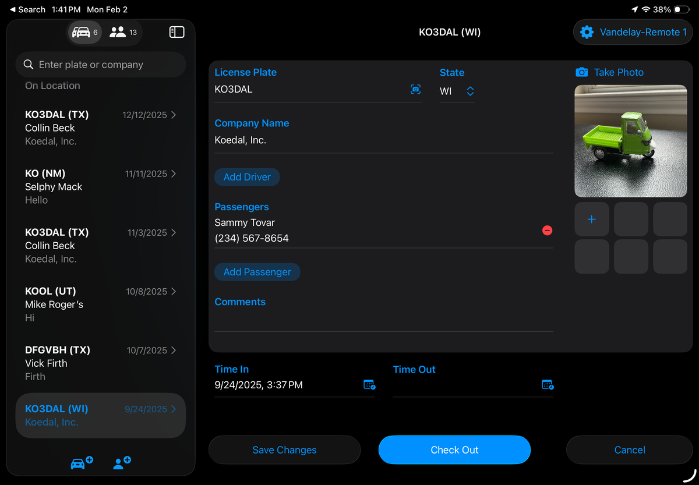
Task: Switch to the vehicles tab with count 6
Action: [84, 32]
